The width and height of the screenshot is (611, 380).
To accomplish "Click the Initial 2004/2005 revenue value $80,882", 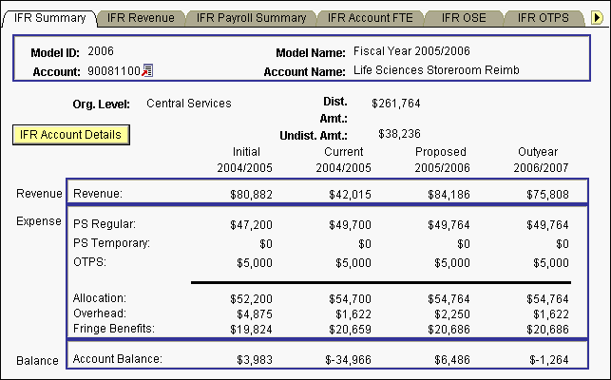I will [250, 194].
